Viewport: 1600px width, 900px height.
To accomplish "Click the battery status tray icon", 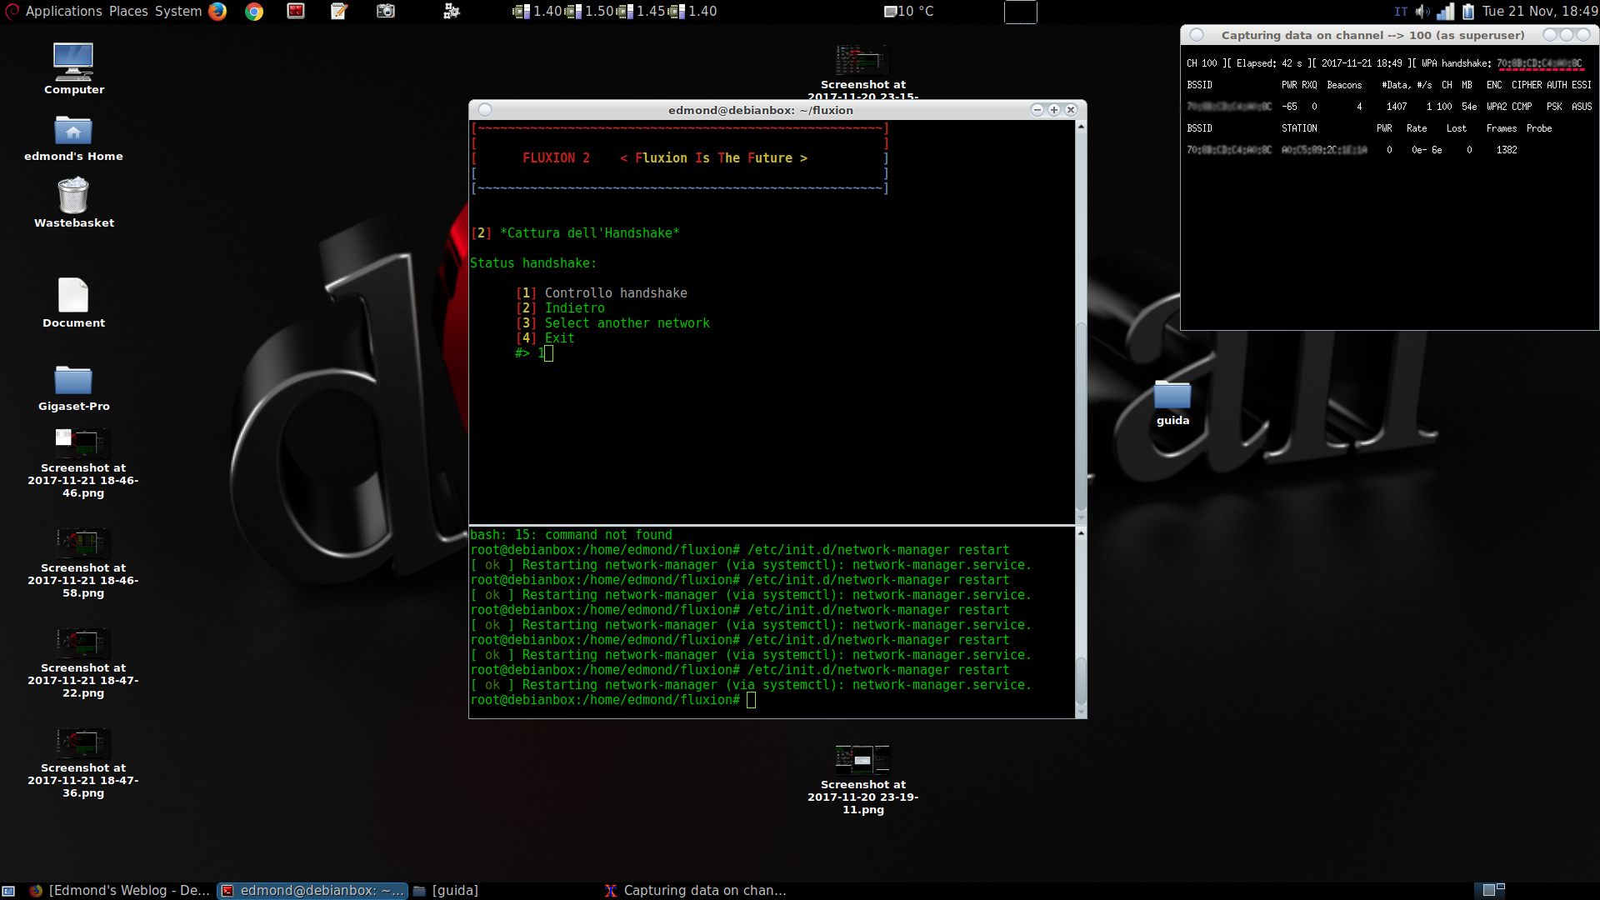I will tap(1468, 11).
